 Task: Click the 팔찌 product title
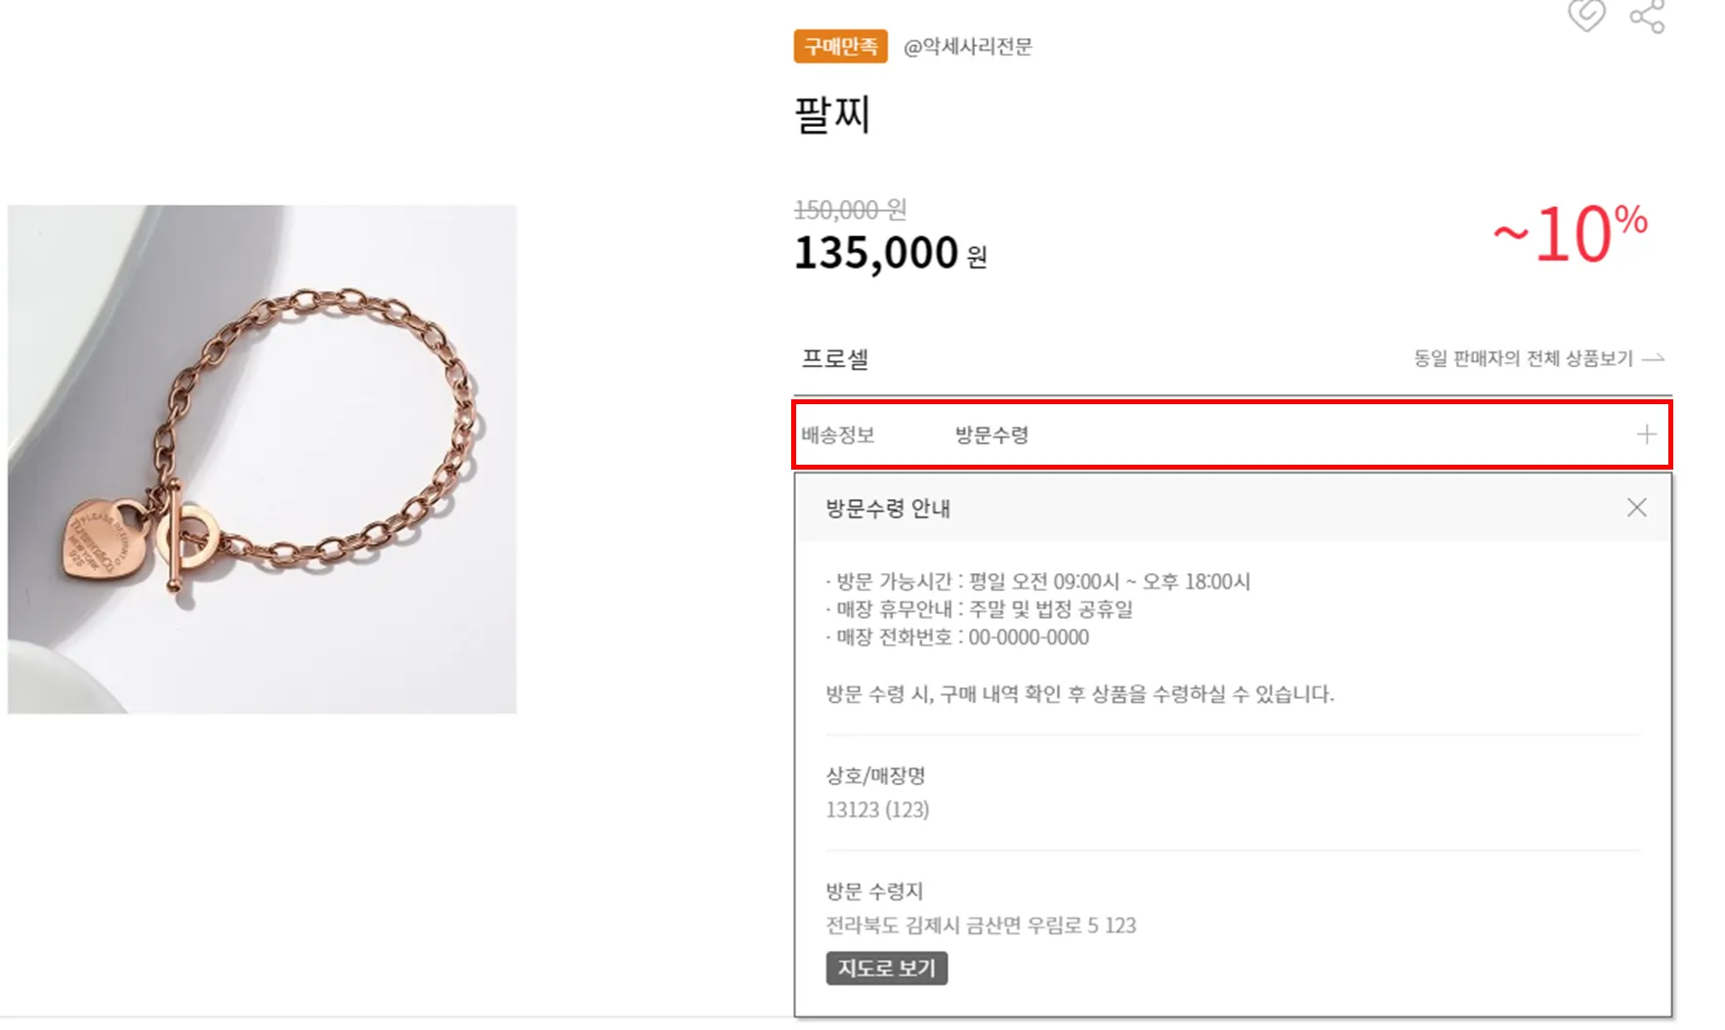(x=831, y=115)
